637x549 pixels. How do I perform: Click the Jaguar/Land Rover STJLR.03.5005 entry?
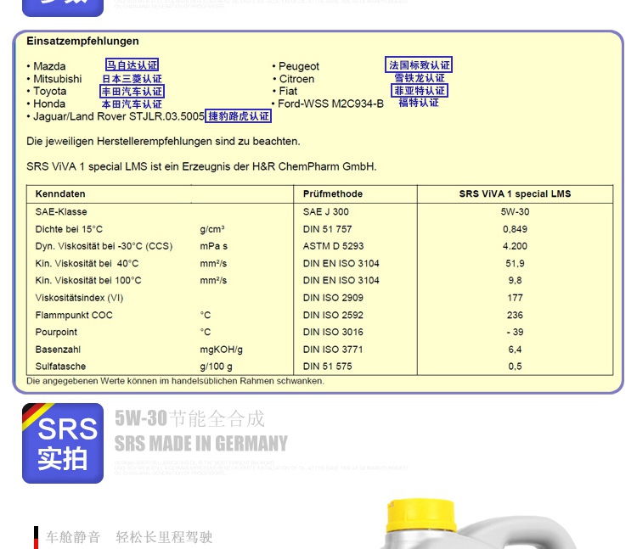point(116,116)
